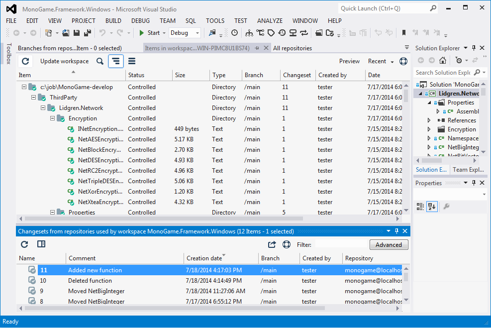Image resolution: width=491 pixels, height=328 pixels.
Task: Click the sync replication arrows icon
Action: (x=304, y=33)
